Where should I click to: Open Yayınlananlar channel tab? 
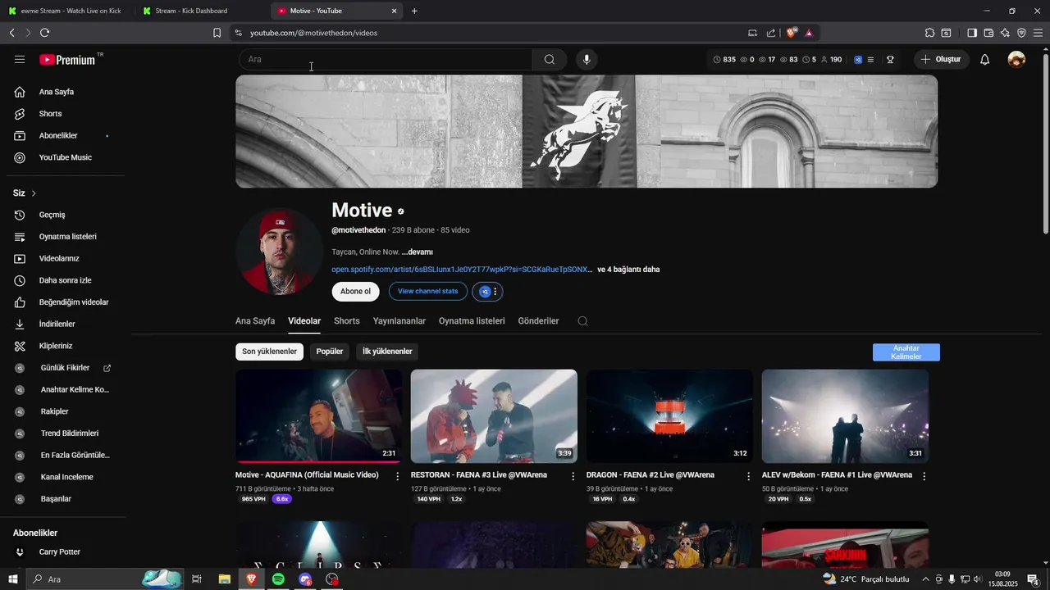tap(399, 321)
